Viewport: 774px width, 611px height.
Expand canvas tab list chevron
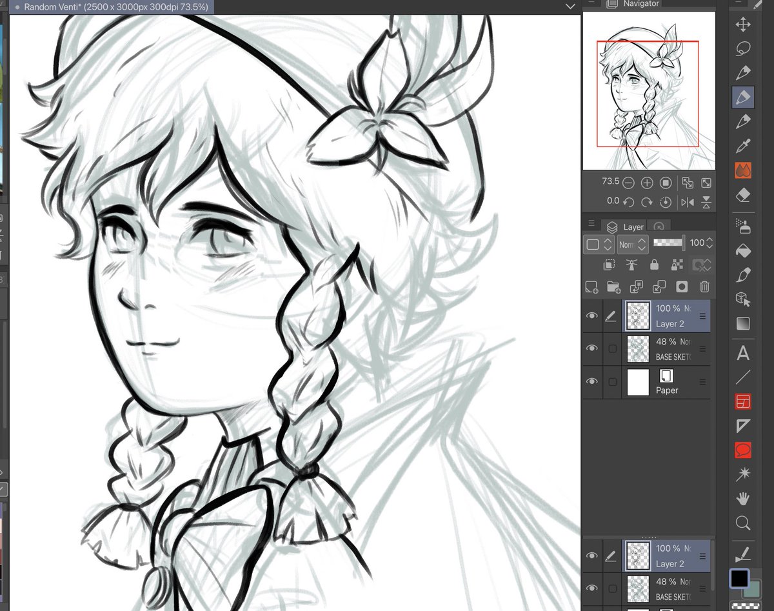click(x=570, y=6)
